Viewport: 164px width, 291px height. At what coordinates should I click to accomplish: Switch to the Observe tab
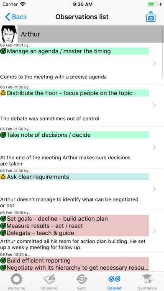pos(49,281)
